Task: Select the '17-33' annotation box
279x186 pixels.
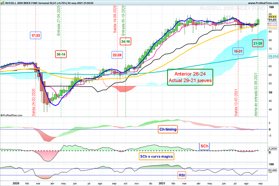Action: 36,36
